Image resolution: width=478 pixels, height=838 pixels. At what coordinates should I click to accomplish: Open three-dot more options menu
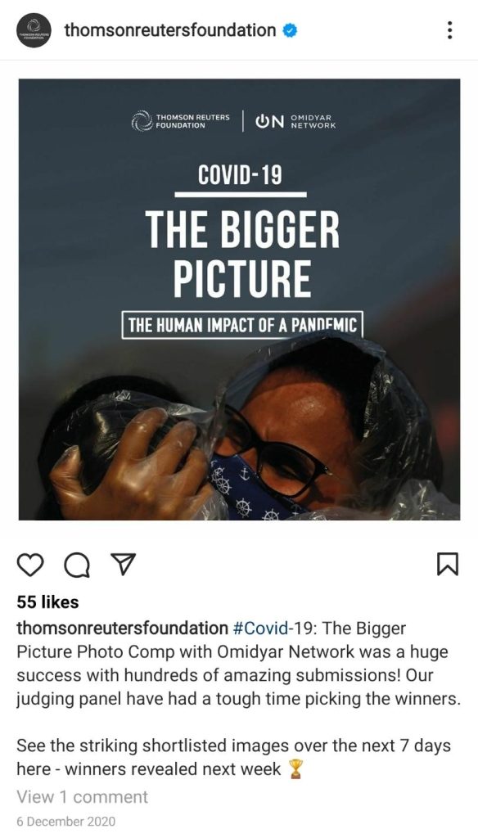coord(449,30)
